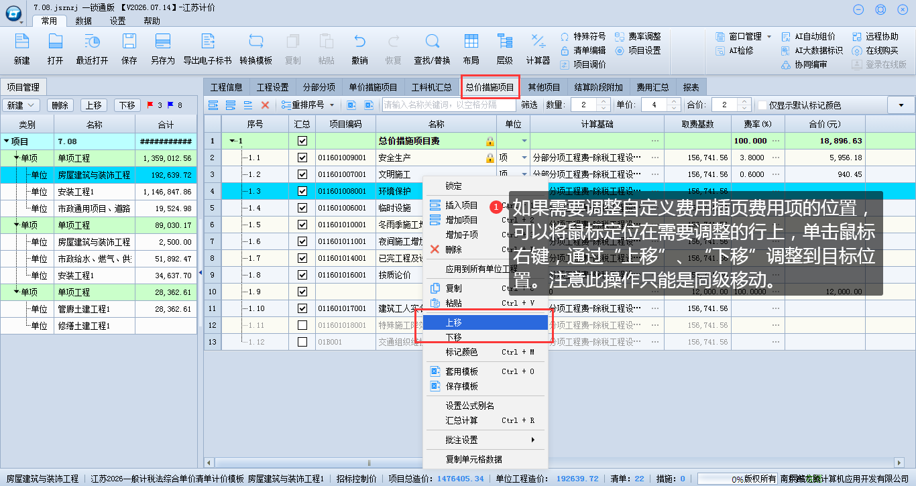Click the 另存为 save-as icon
The image size is (916, 486).
click(x=162, y=42)
